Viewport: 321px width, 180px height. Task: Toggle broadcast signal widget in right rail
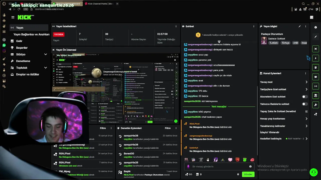[x=315, y=86]
